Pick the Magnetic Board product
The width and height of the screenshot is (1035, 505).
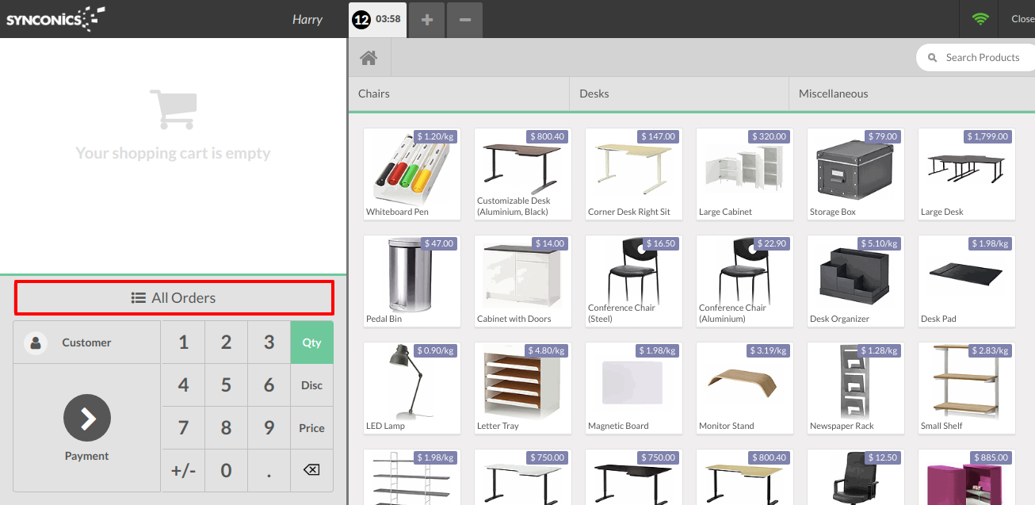(634, 388)
